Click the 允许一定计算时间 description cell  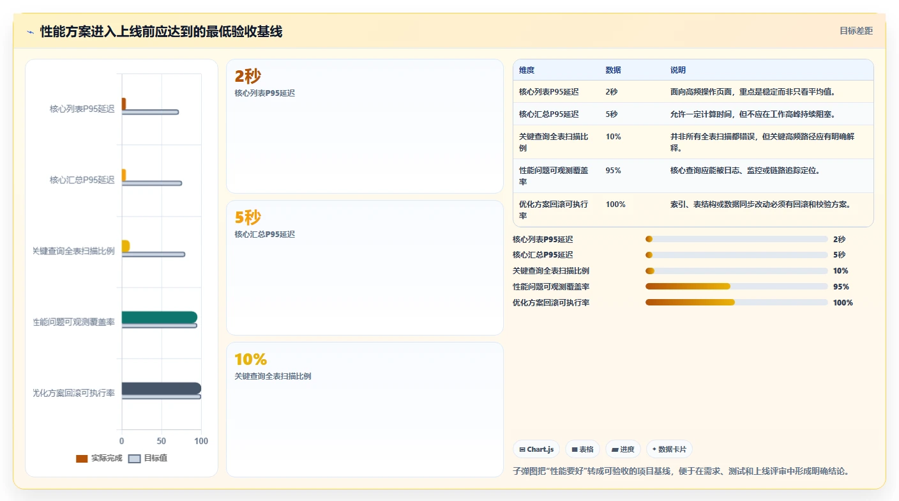(x=753, y=114)
